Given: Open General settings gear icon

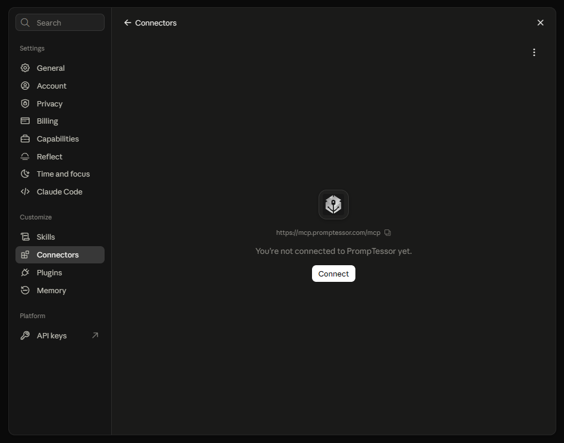Looking at the screenshot, I should click(x=25, y=68).
